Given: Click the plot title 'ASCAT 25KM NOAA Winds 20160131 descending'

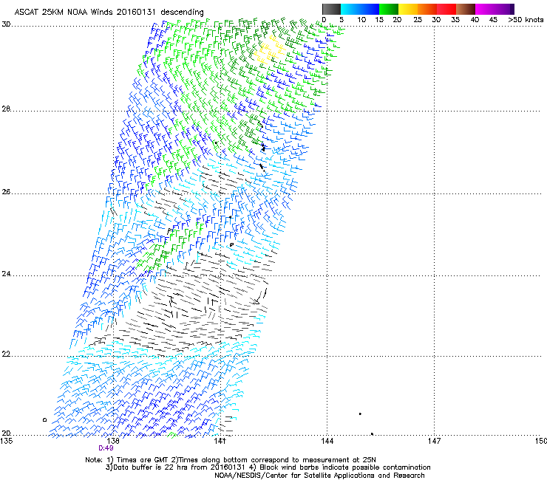Looking at the screenshot, I should [109, 13].
